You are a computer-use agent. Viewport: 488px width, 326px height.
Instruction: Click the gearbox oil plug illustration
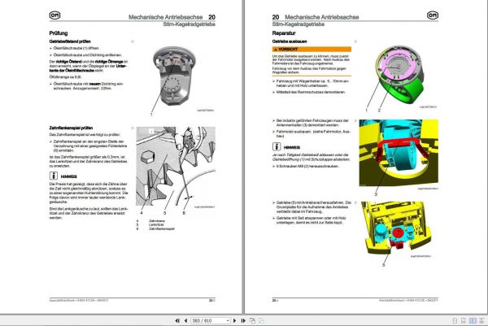(x=174, y=77)
